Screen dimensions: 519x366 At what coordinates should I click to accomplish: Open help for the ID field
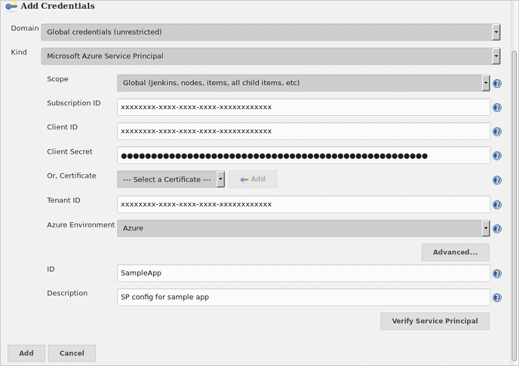pos(497,274)
